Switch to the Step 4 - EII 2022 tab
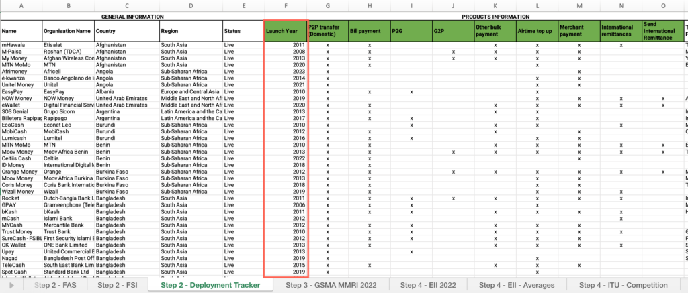Viewport: 688px width, 293px height. [428, 285]
